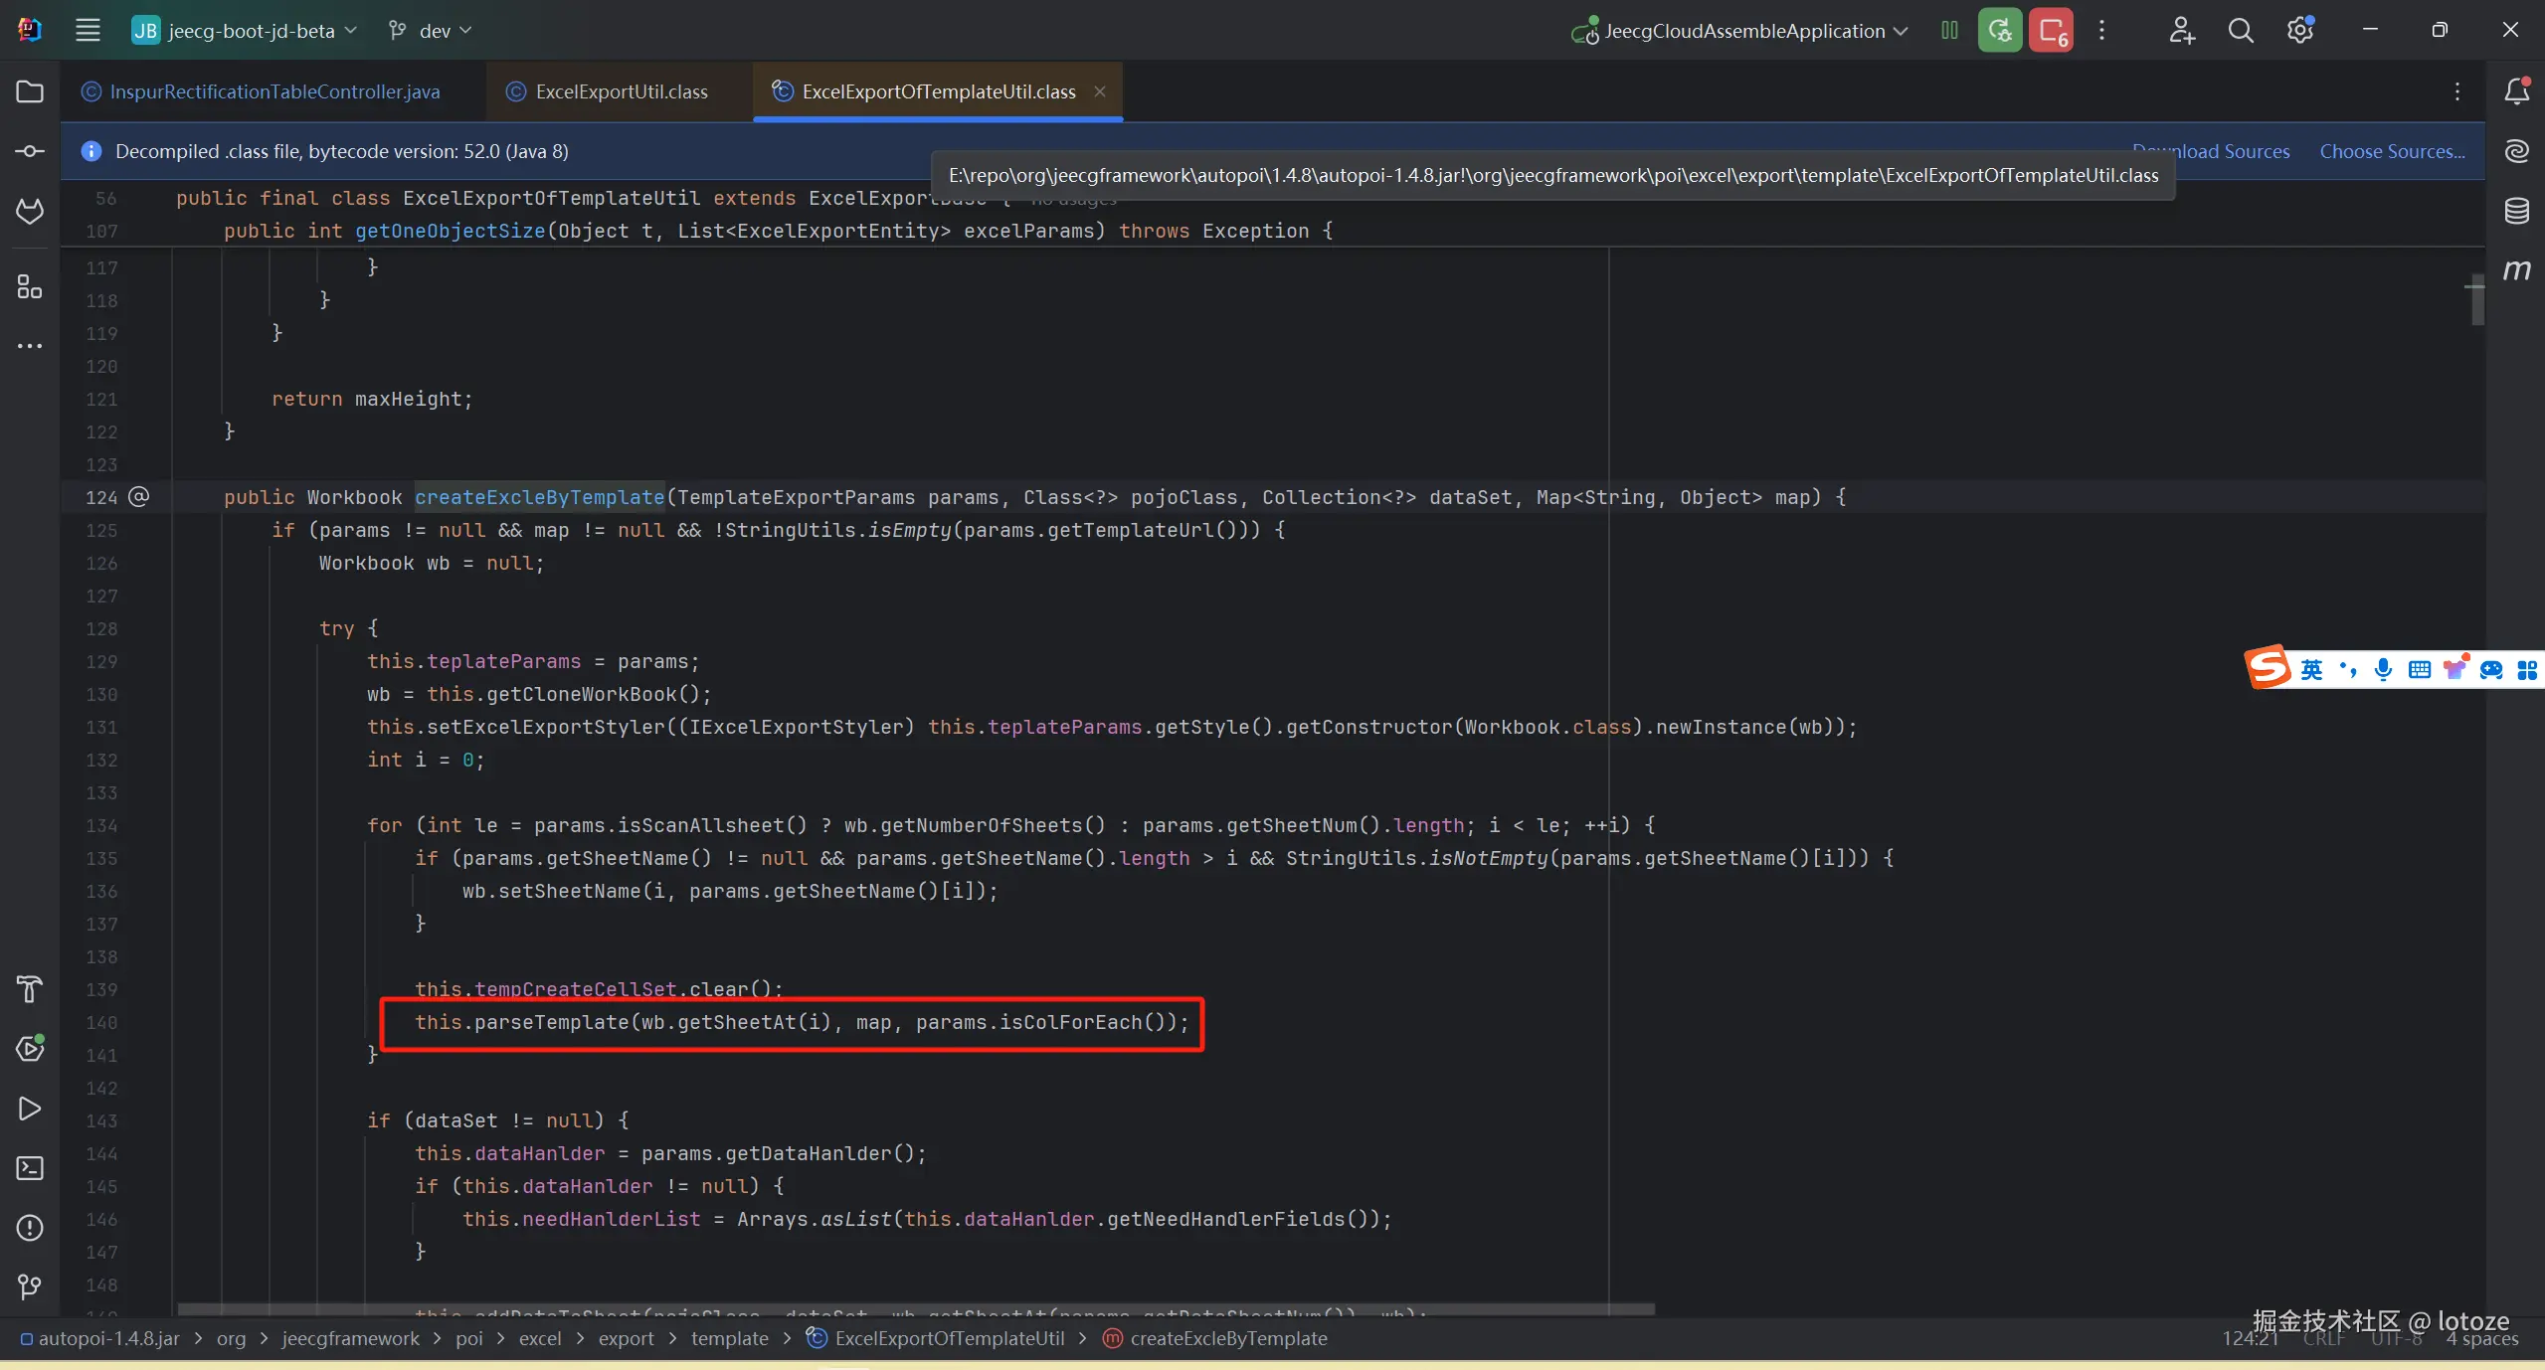Open the Database tool window
The height and width of the screenshot is (1370, 2545).
point(2516,211)
